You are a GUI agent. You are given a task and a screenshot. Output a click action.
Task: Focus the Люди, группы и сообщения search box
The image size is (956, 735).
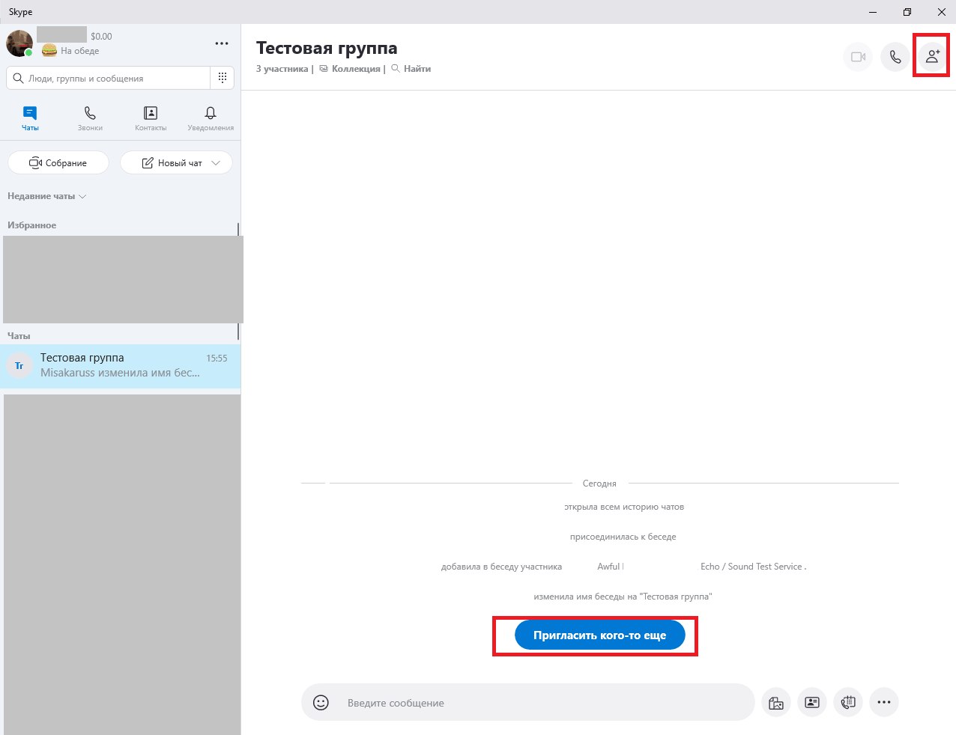point(109,78)
